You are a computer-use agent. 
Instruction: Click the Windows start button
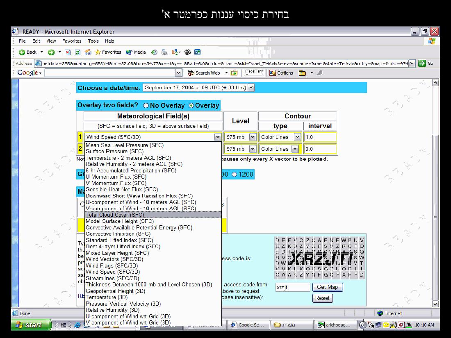coord(31,325)
